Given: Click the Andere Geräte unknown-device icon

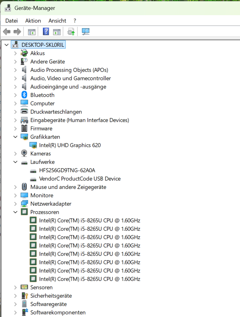Looking at the screenshot, I should pyautogui.click(x=24, y=62).
